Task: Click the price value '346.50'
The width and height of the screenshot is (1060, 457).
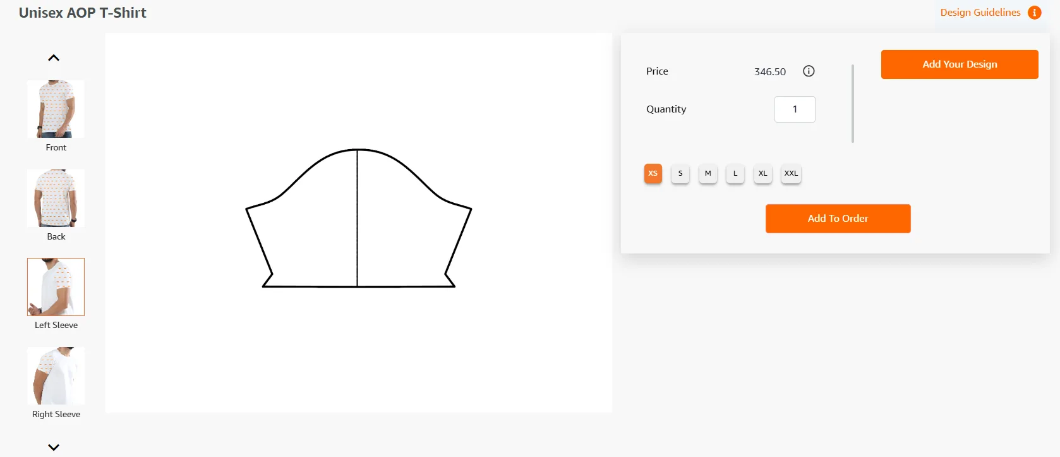Action: [770, 71]
